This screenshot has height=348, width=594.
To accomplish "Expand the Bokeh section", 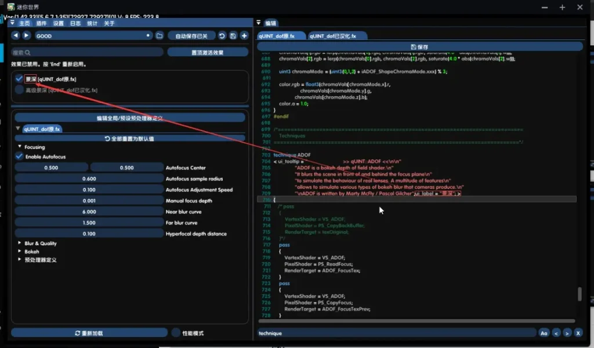I will coord(18,252).
